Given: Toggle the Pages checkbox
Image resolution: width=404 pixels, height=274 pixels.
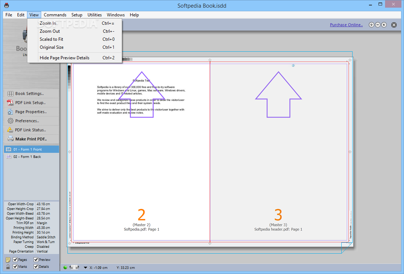Looking at the screenshot, I should coord(15,259).
